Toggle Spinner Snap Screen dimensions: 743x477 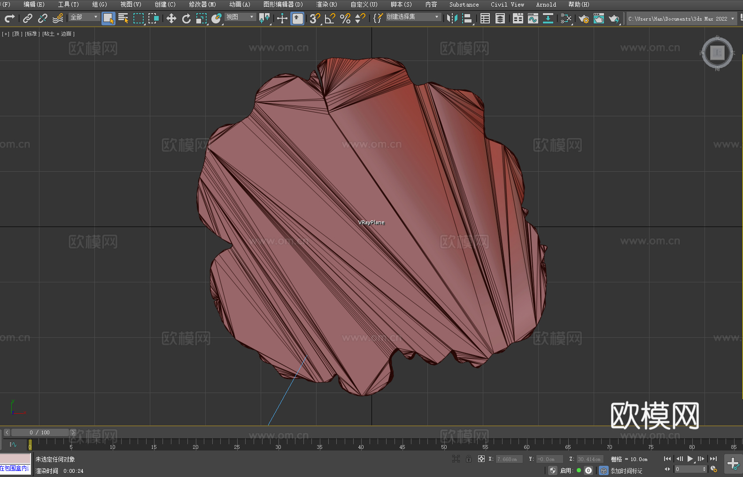[360, 18]
